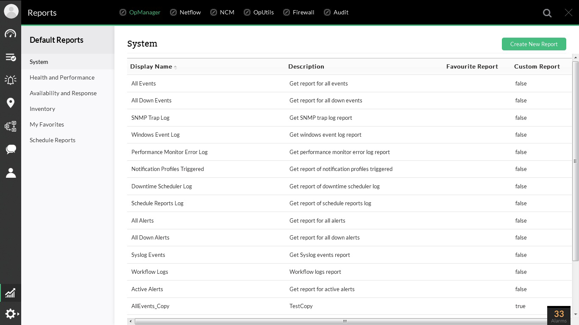This screenshot has height=325, width=579.
Task: Open the settings gear in sidebar
Action: click(x=11, y=314)
